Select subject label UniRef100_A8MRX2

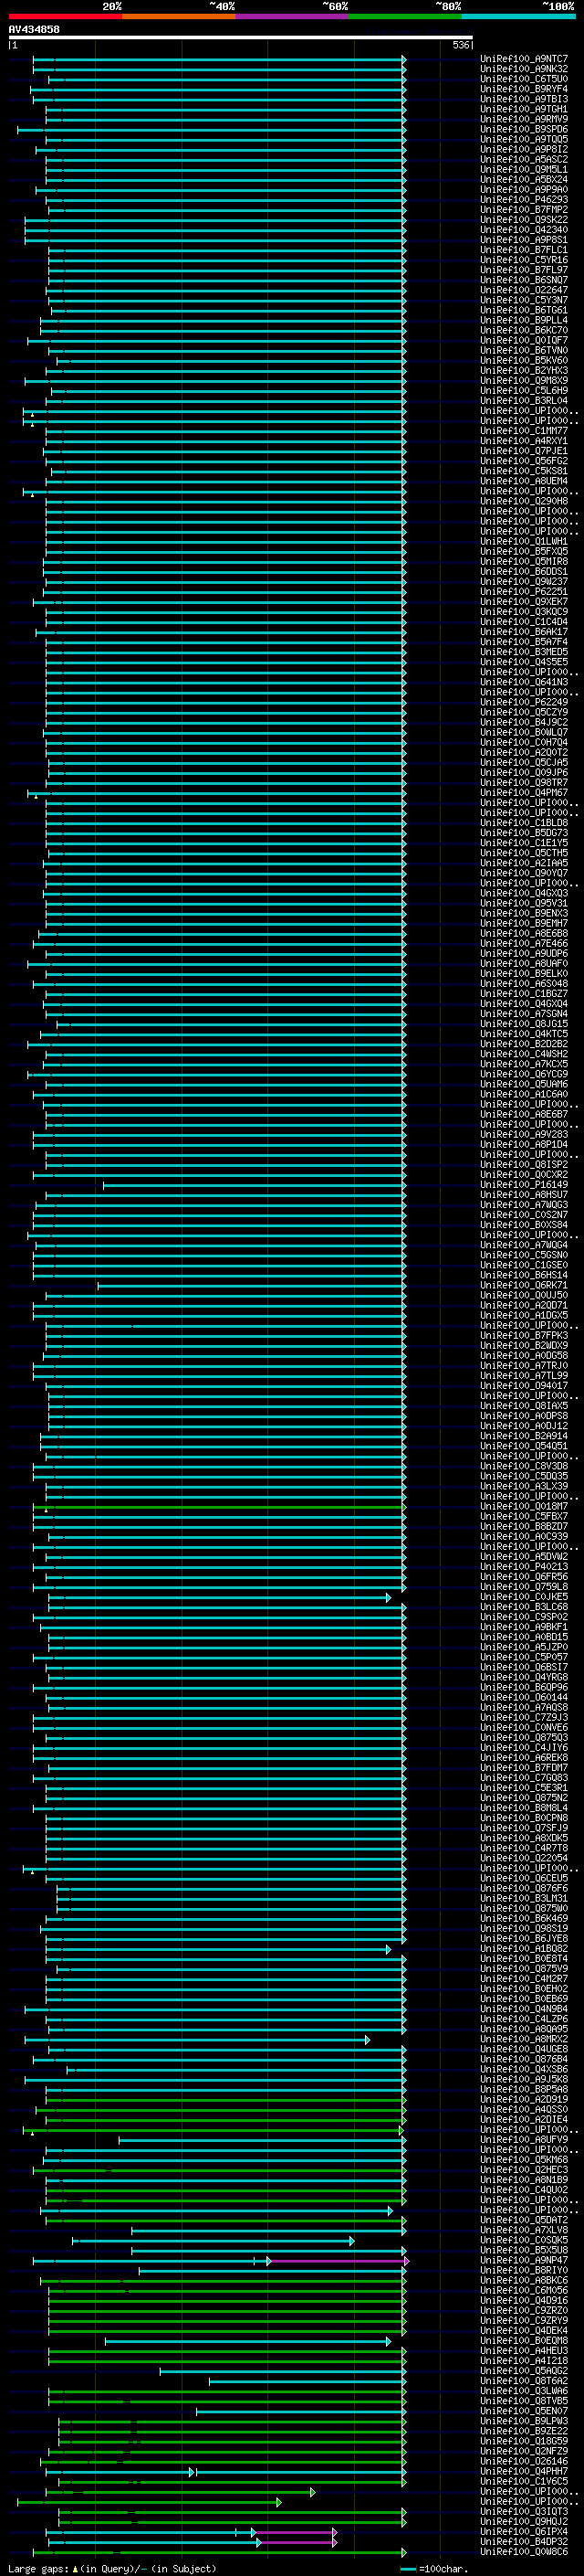524,2039
